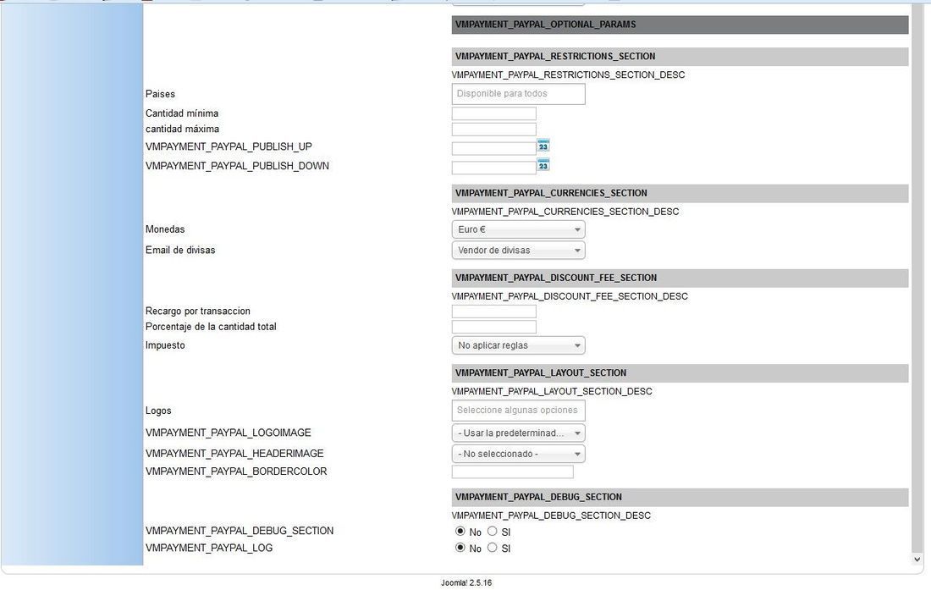Click the RESTRICTIONS_SECTION header bar
Image resolution: width=931 pixels, height=590 pixels.
coord(680,57)
